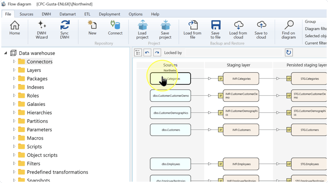Select the dbo.Customers source node
328x183 pixels.
170,130
